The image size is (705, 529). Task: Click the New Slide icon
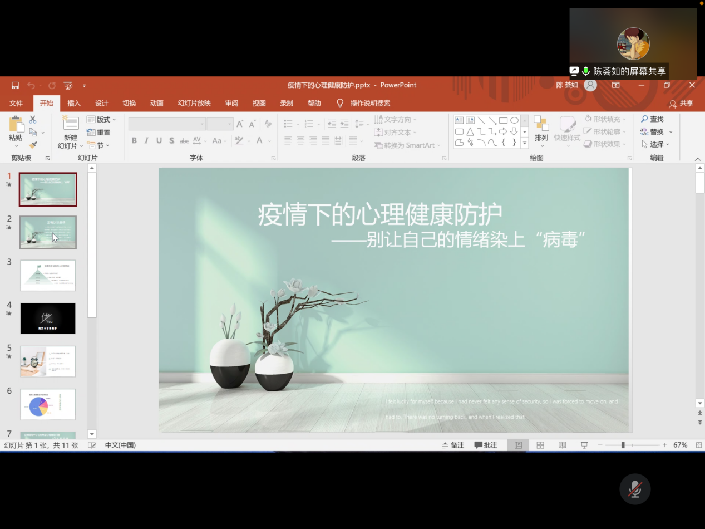coord(70,124)
